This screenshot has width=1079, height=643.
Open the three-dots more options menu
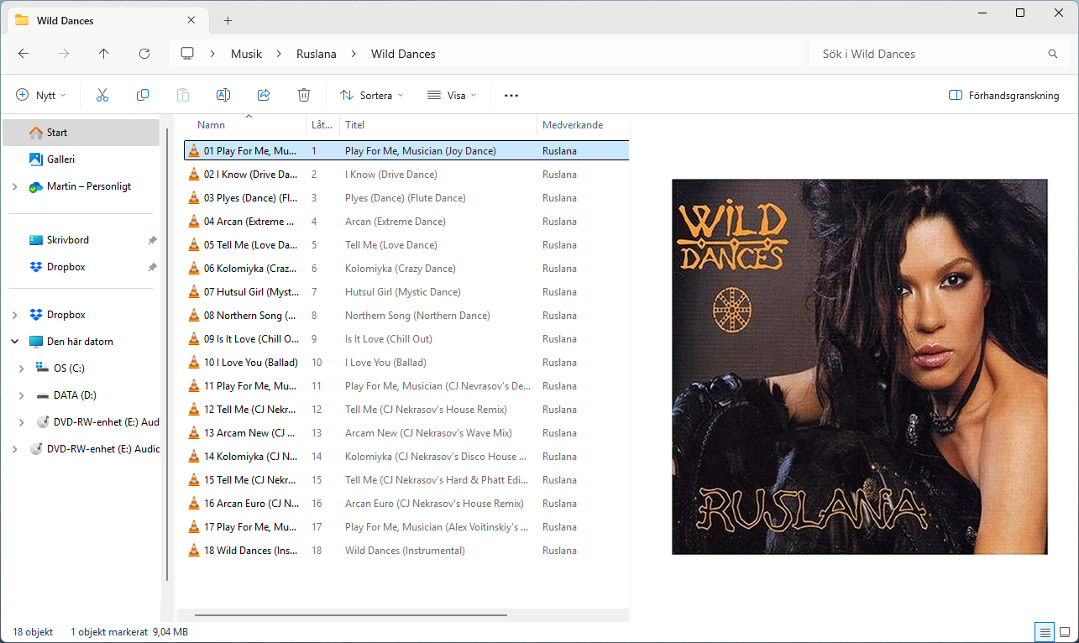511,95
